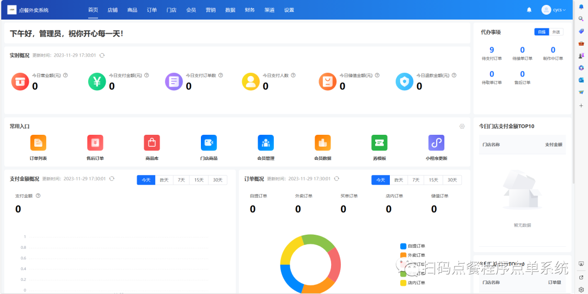
Task: Click the 代办事项 售后订单 count
Action: coord(522,74)
